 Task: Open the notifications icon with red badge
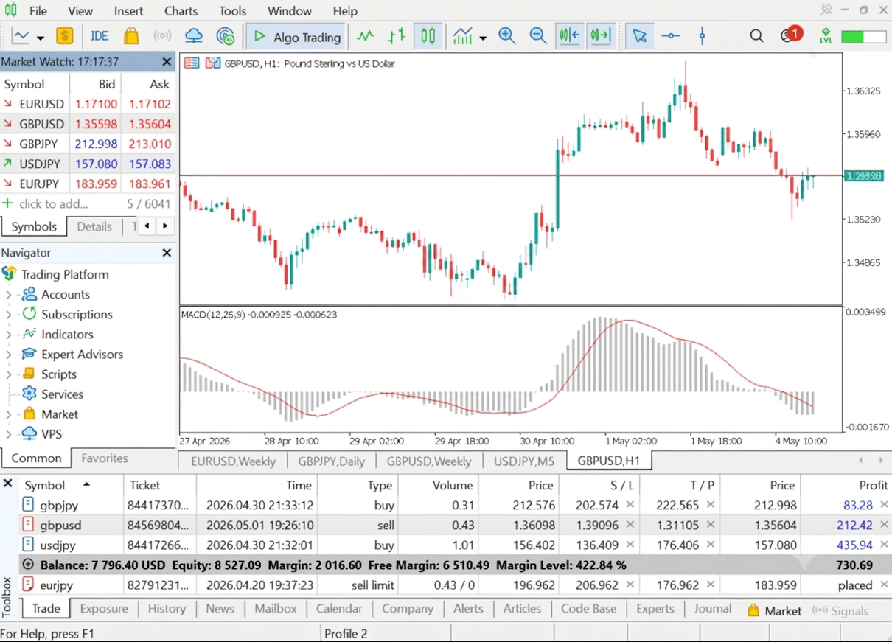[790, 35]
